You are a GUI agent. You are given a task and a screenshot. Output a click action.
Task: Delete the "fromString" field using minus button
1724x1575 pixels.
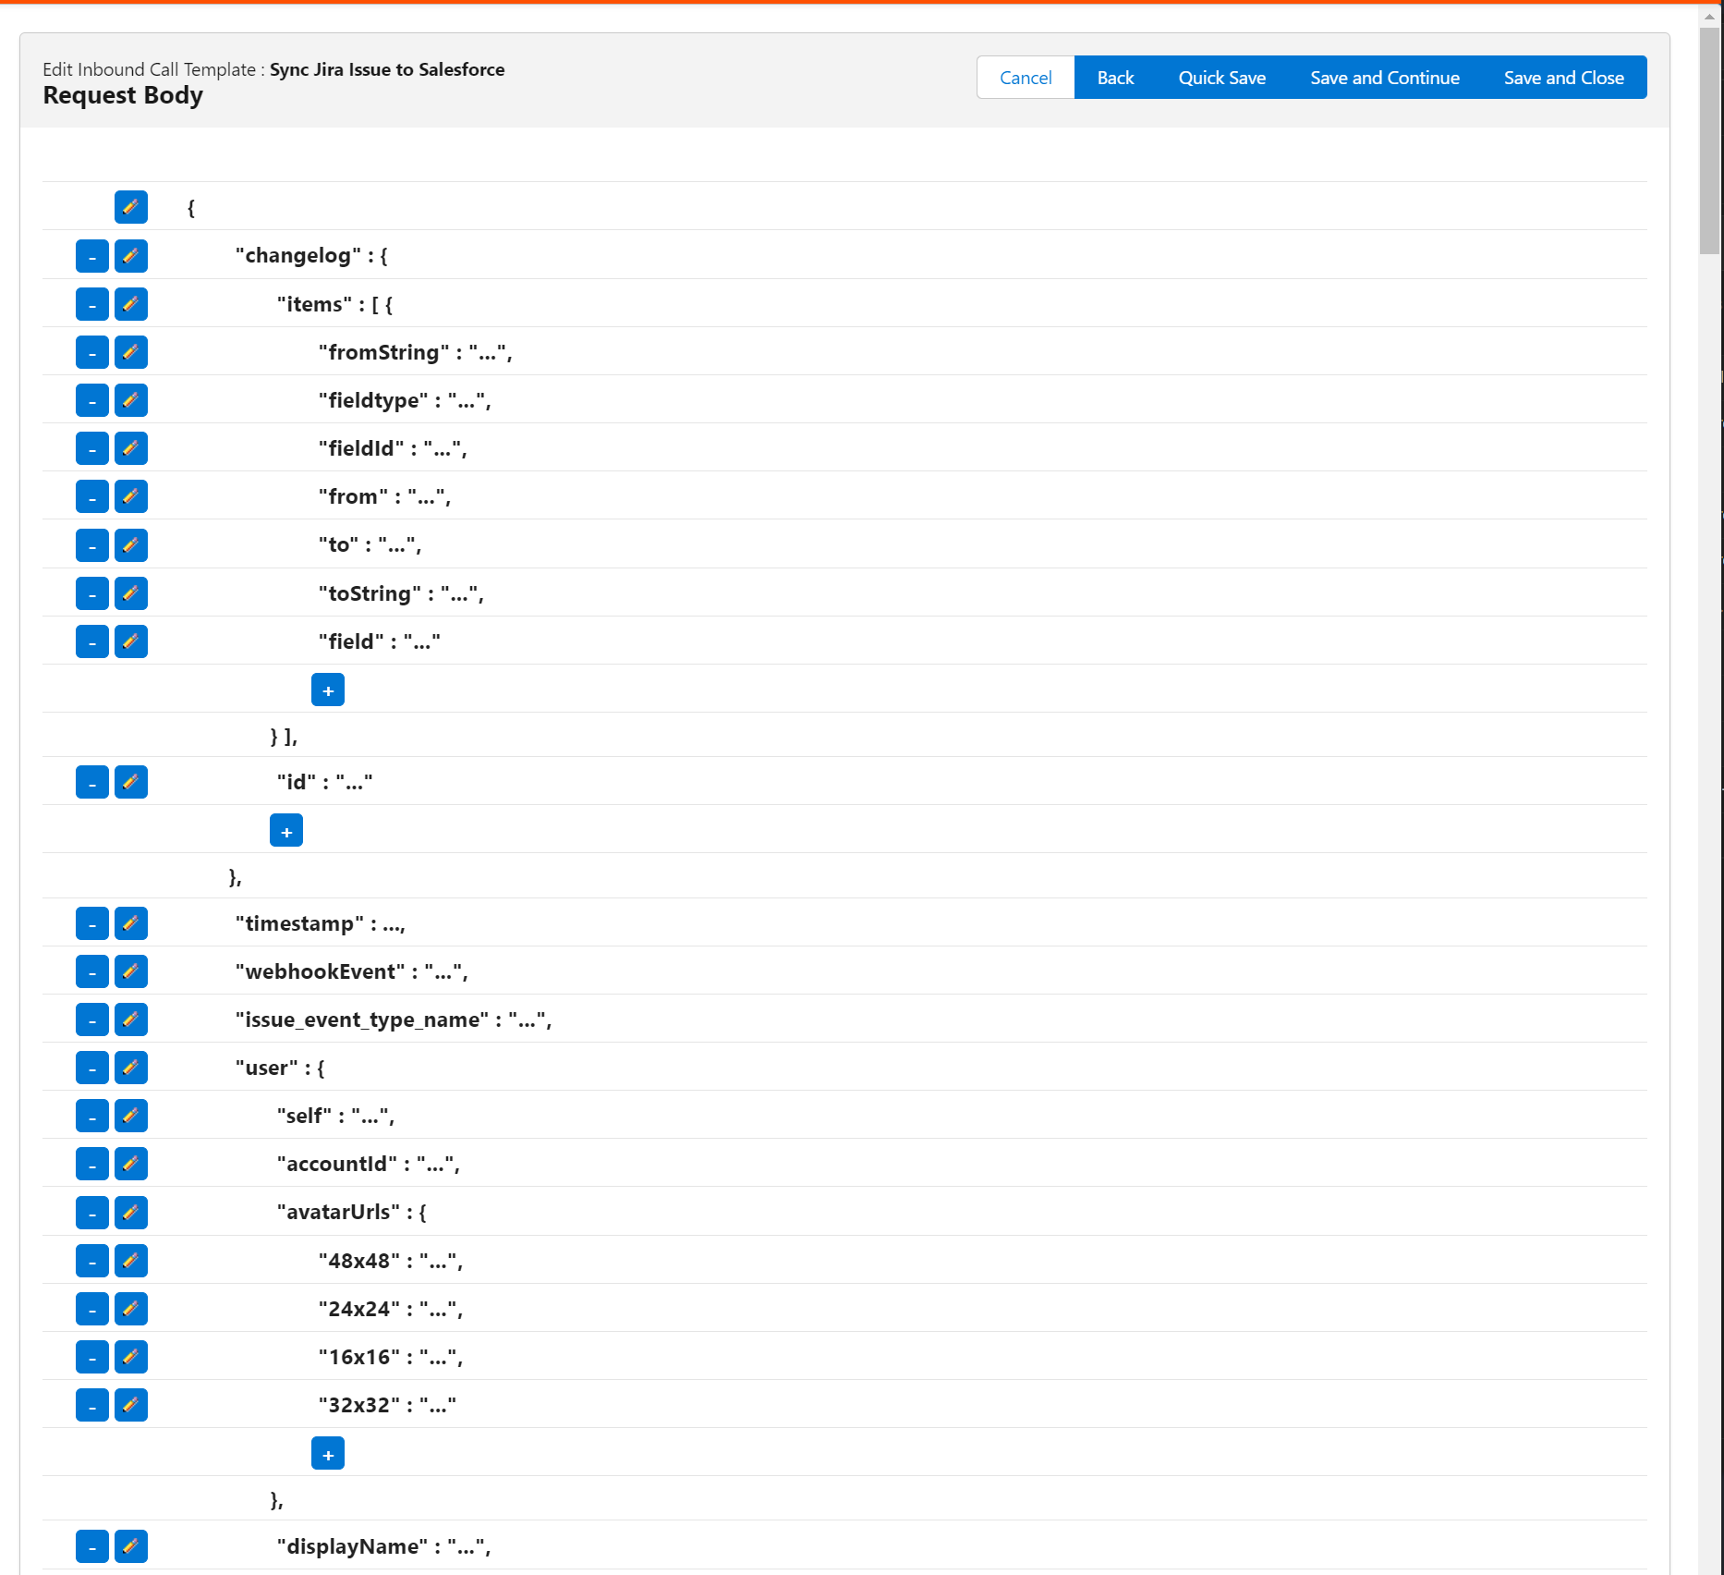pyautogui.click(x=92, y=352)
